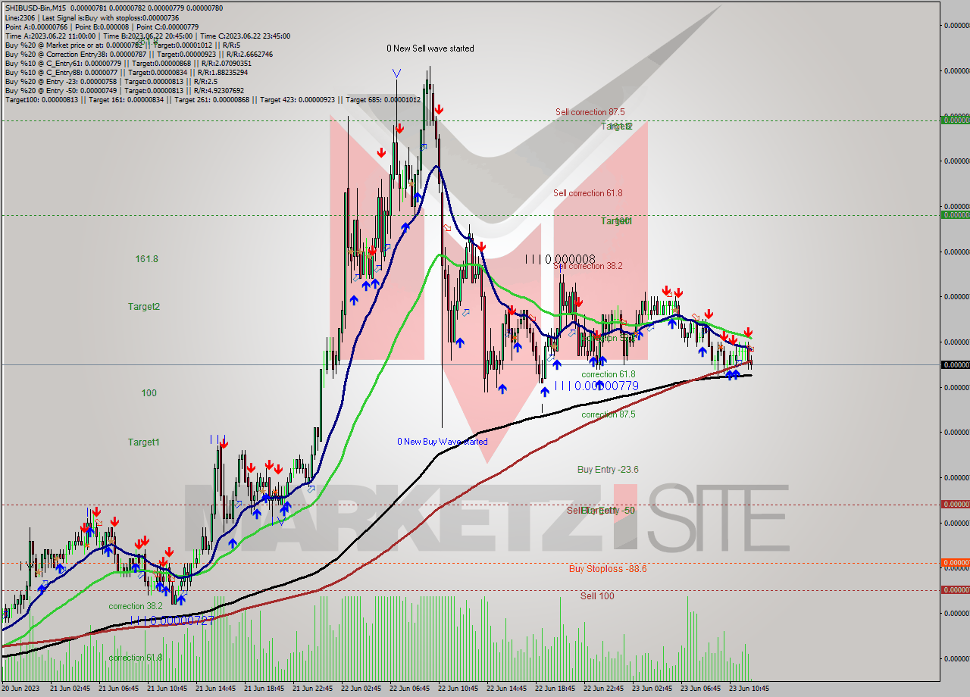Click the '23 Jun 06:45' time label
This screenshot has height=697, width=970.
point(700,689)
